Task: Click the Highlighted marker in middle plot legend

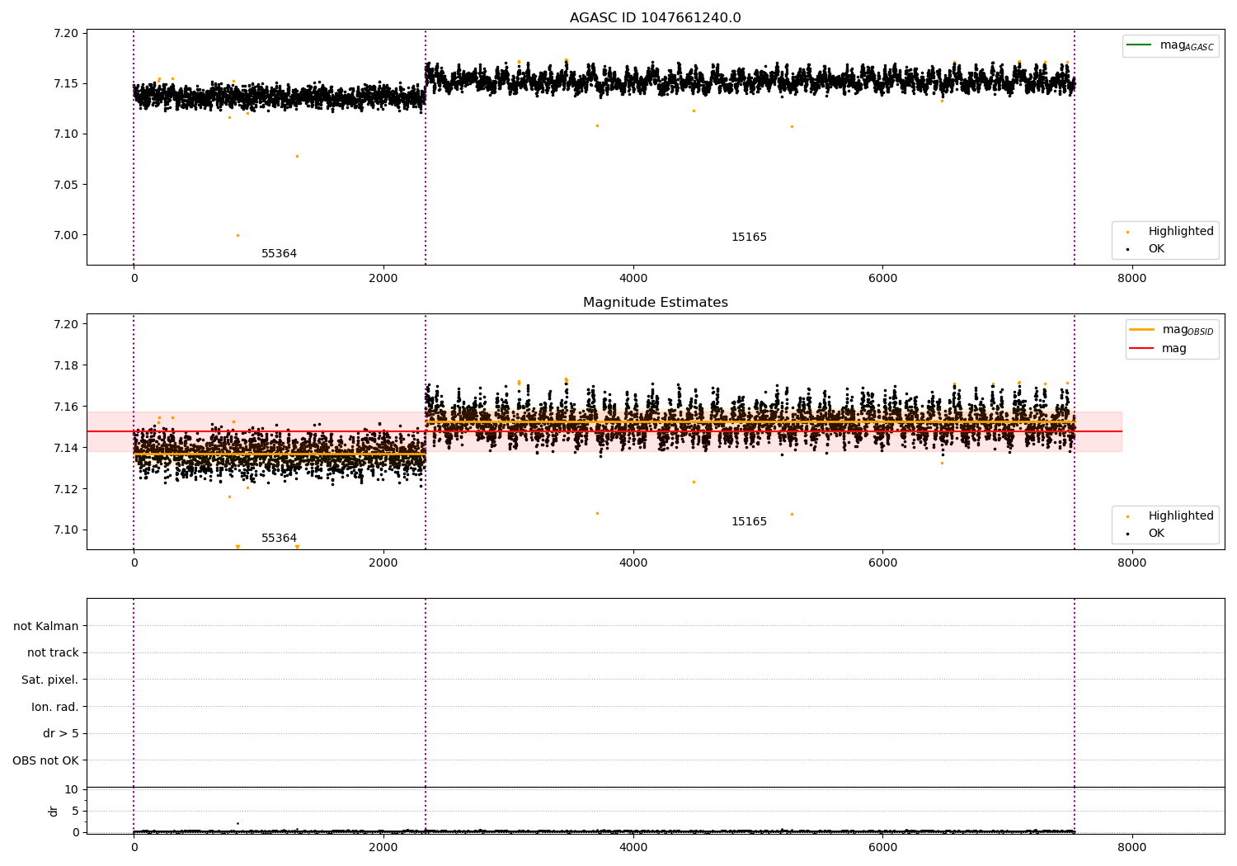Action: [1127, 516]
